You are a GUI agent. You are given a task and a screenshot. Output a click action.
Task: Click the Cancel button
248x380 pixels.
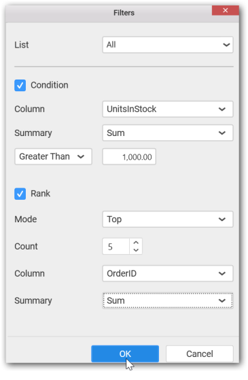point(200,353)
